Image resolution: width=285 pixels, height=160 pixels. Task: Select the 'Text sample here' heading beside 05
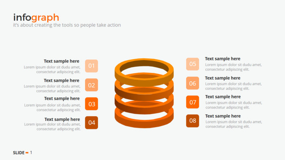coord(223,59)
